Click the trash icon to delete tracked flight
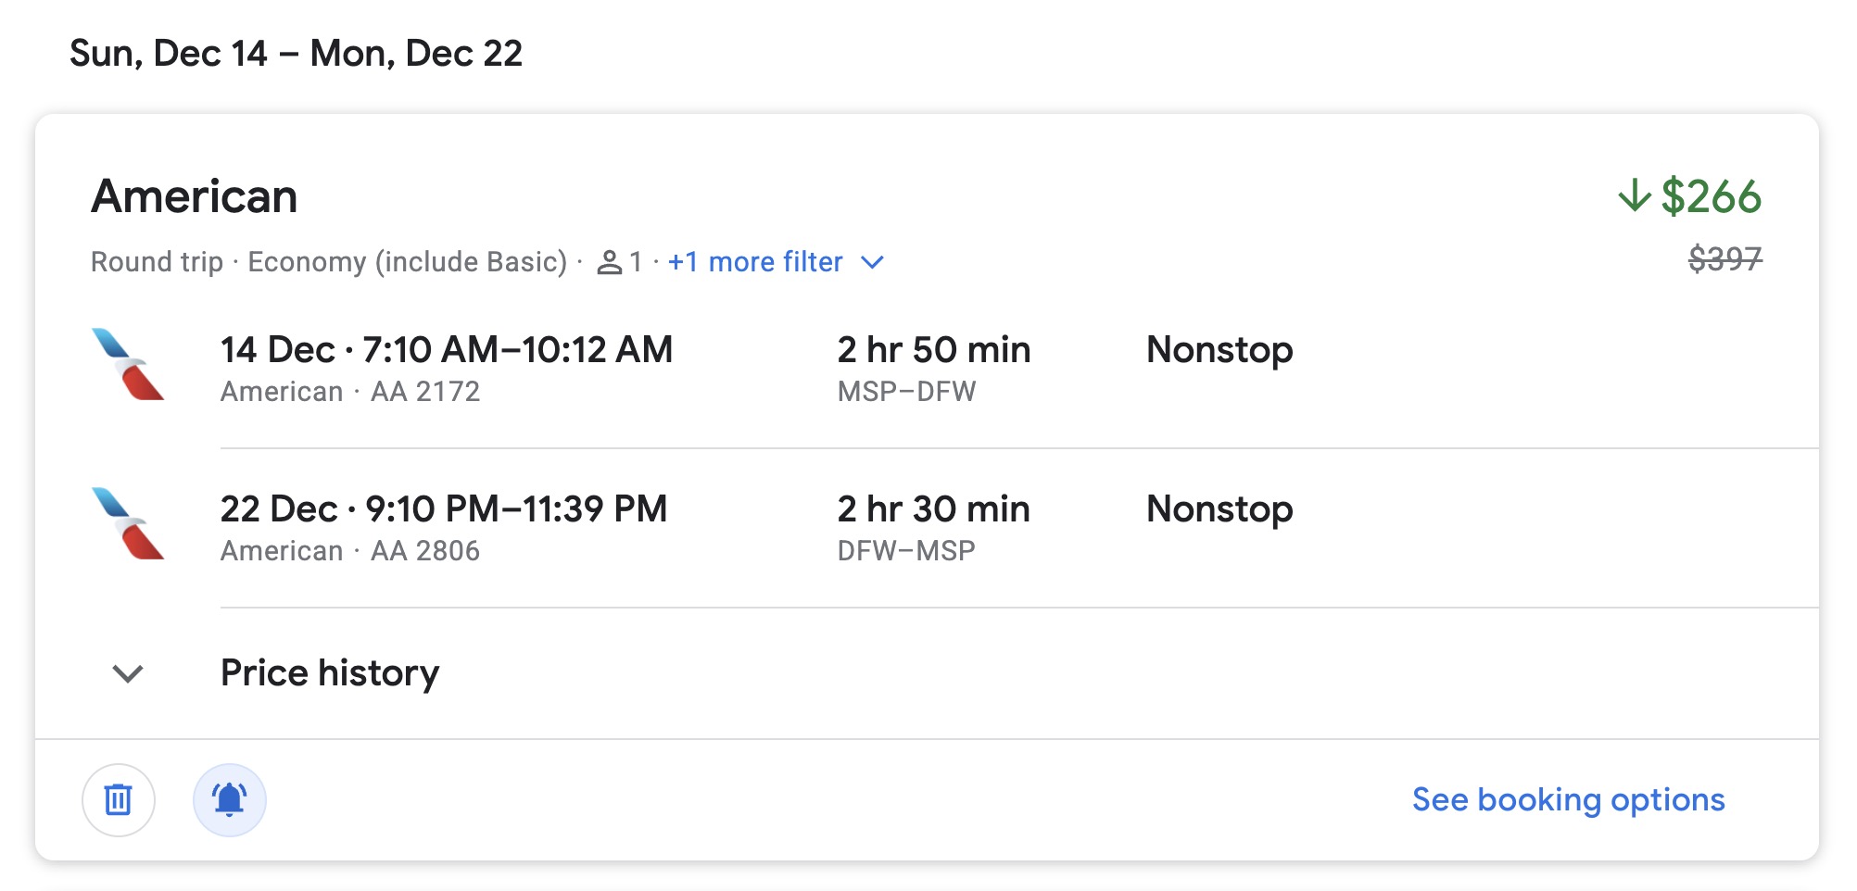 [x=119, y=800]
